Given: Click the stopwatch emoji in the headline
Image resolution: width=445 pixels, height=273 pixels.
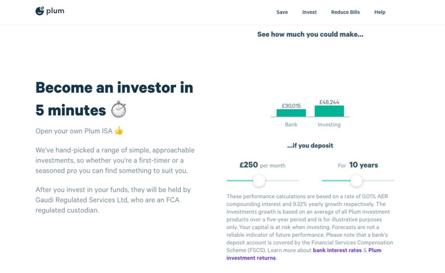Looking at the screenshot, I should (118, 109).
